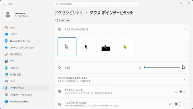Click the palette icon for pointer style
The height and width of the screenshot is (109, 193).
(59, 29)
